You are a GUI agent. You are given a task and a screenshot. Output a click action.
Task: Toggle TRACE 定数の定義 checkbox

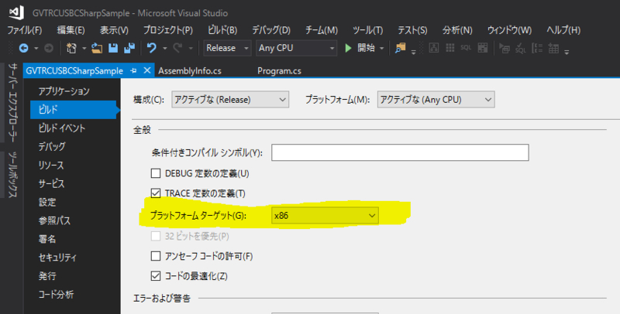point(156,193)
